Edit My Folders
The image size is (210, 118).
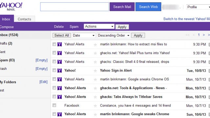[x=43, y=82]
